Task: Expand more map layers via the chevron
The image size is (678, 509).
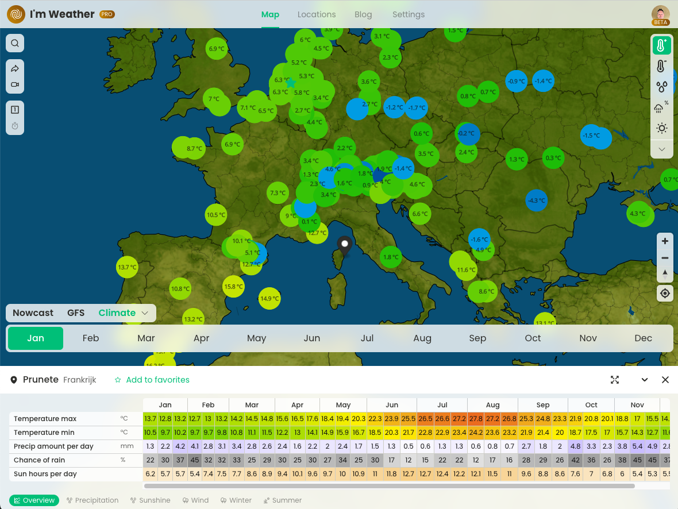Action: 662,149
